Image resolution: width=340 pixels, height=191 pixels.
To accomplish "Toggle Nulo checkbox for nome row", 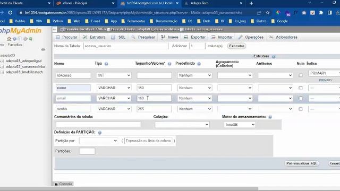I will (x=301, y=88).
